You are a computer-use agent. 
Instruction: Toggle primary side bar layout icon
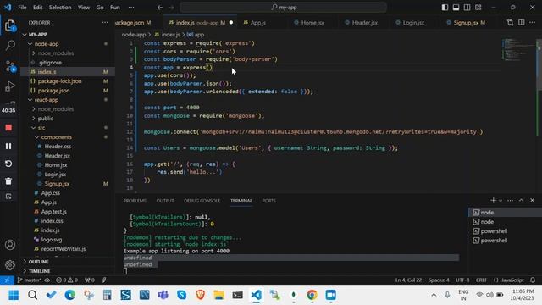445,8
